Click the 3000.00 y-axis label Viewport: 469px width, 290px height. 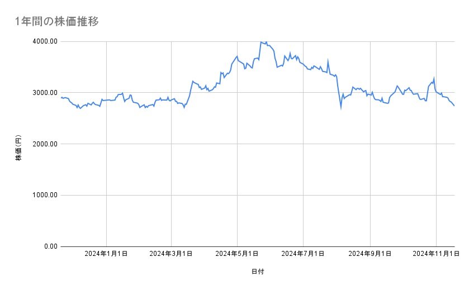point(42,93)
